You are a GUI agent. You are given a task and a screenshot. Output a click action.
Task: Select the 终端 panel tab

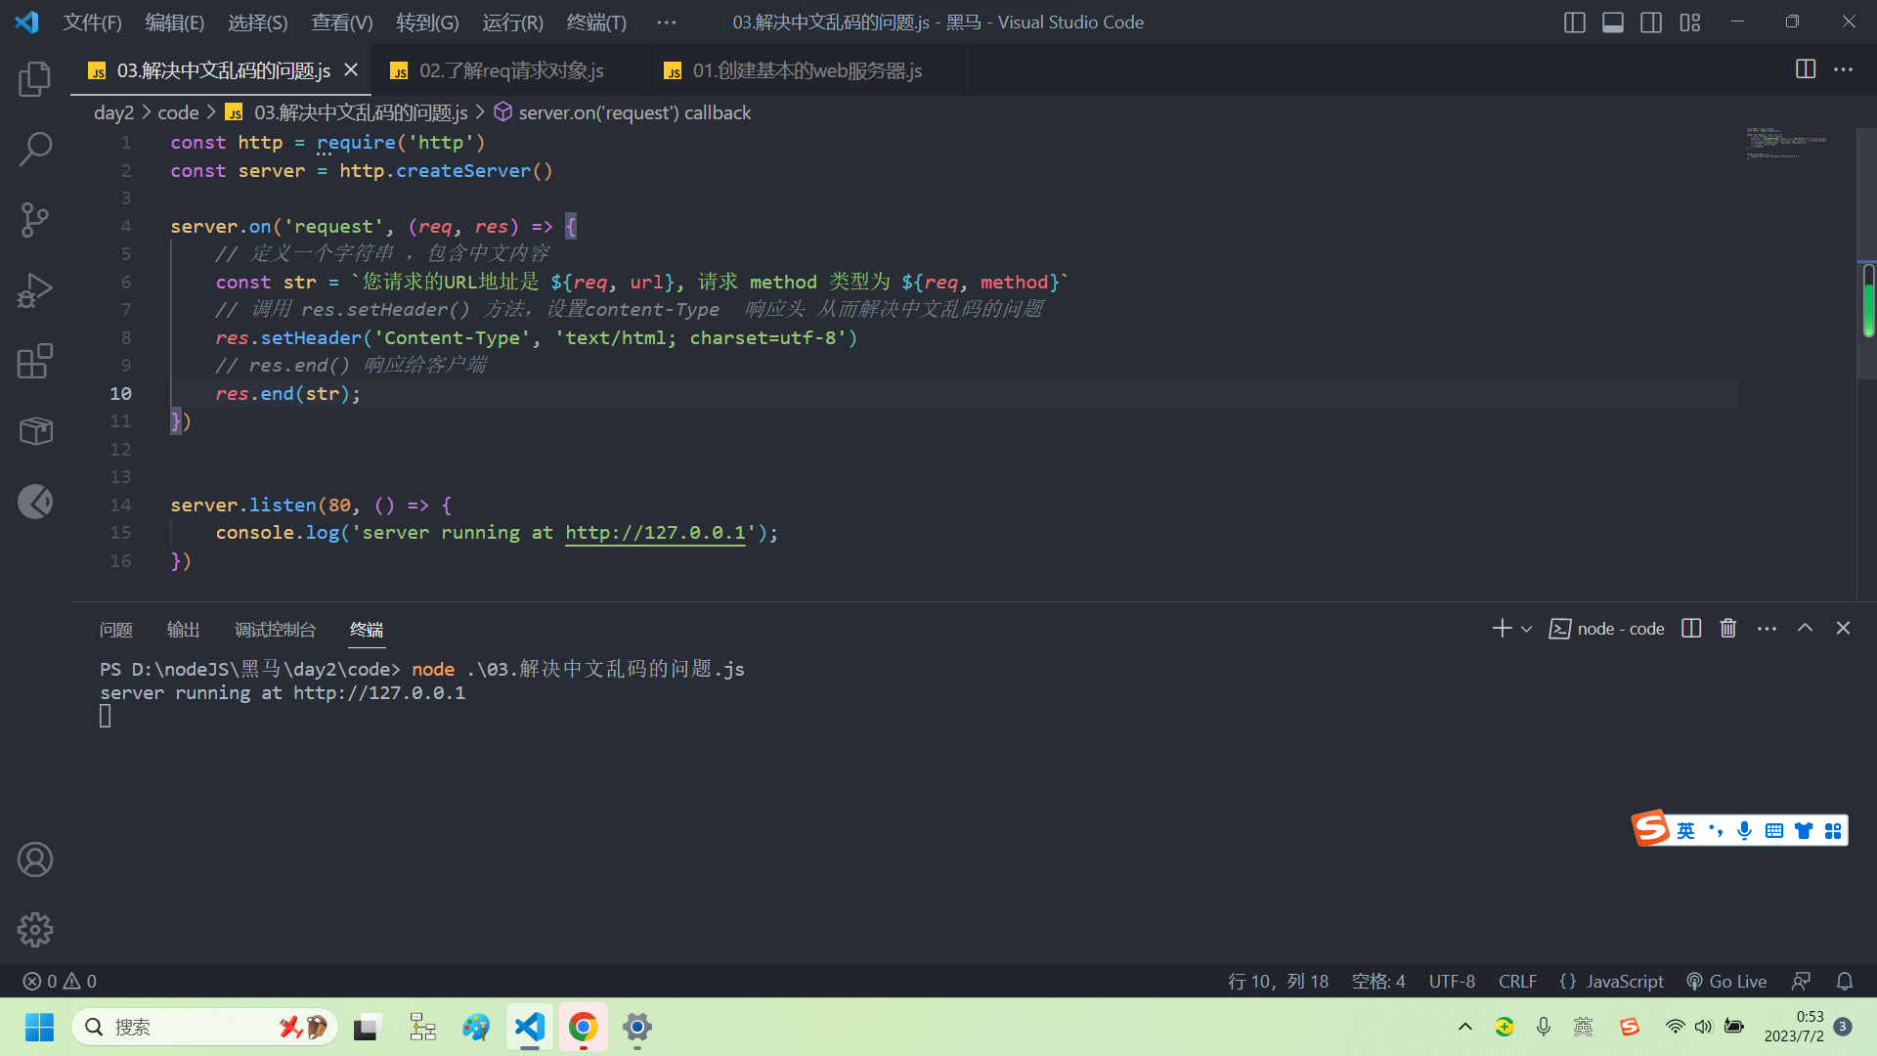click(367, 630)
